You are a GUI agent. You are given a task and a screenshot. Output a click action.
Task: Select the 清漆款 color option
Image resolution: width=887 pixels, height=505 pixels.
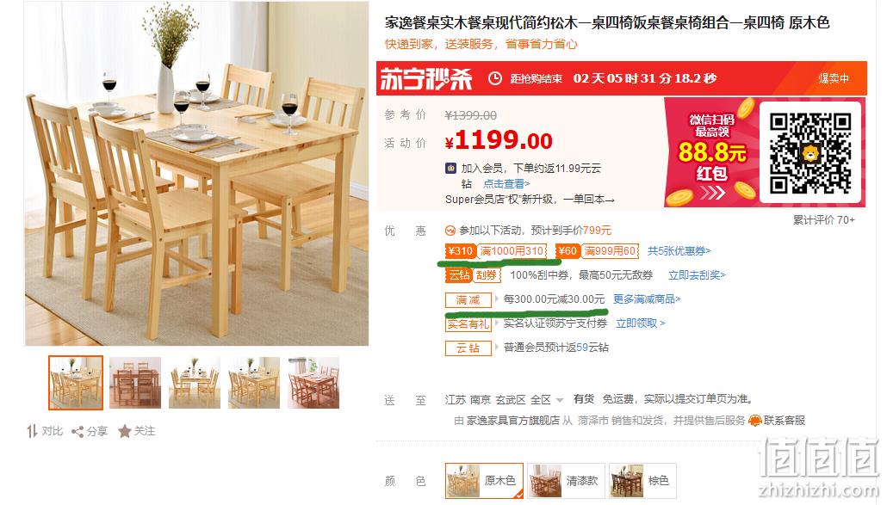(567, 480)
